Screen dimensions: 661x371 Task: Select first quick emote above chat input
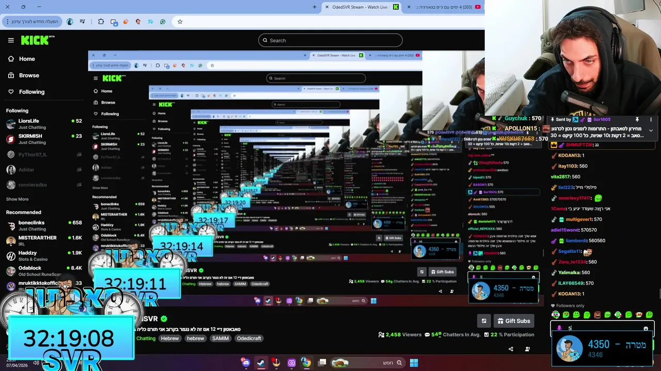(x=556, y=314)
